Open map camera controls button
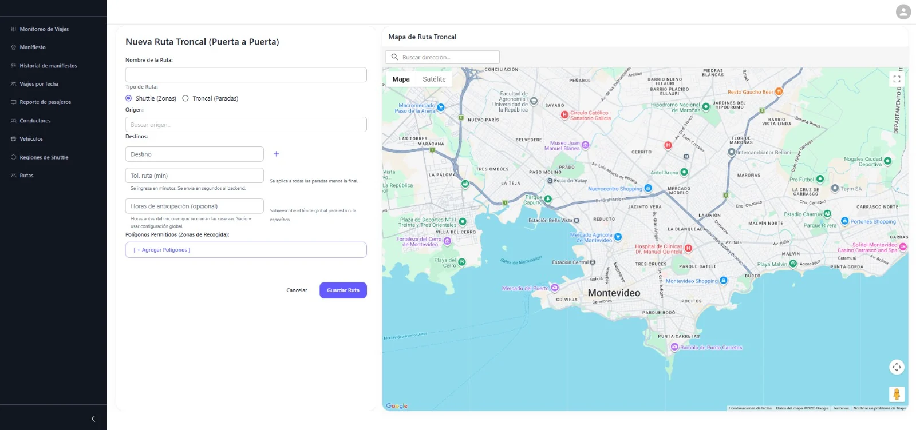The image size is (916, 430). pos(897,367)
